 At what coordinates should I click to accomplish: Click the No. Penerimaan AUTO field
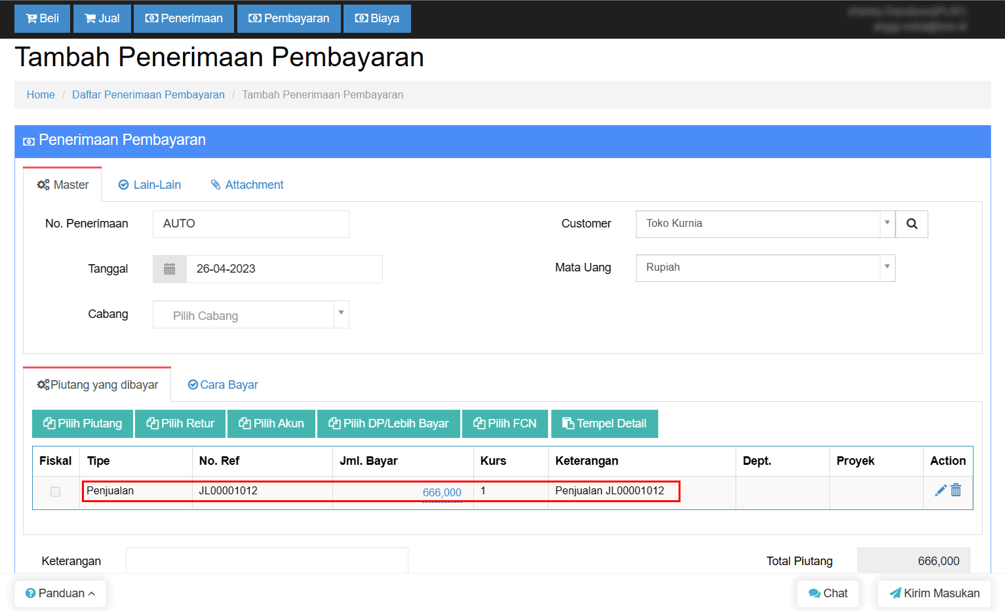251,224
